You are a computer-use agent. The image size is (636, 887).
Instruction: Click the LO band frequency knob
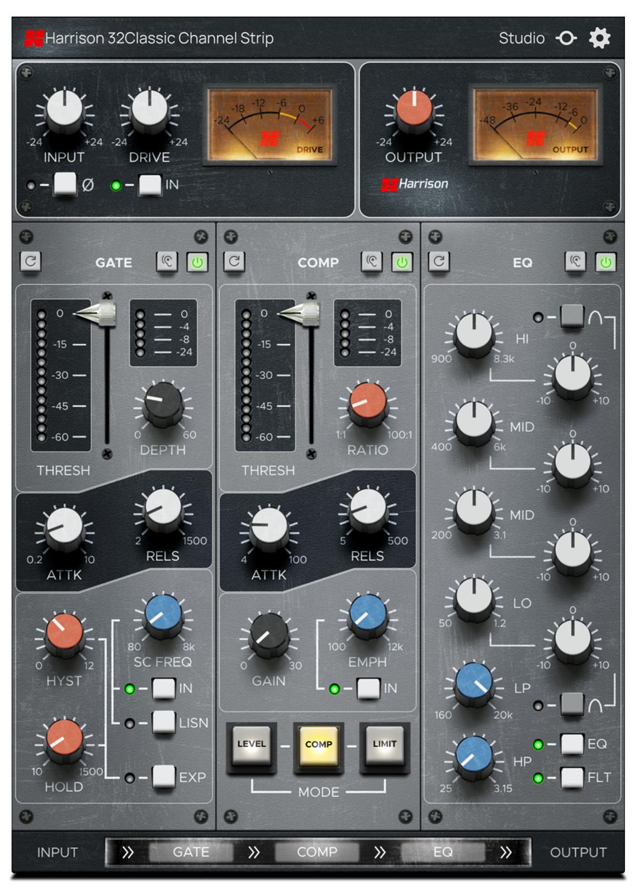[474, 598]
